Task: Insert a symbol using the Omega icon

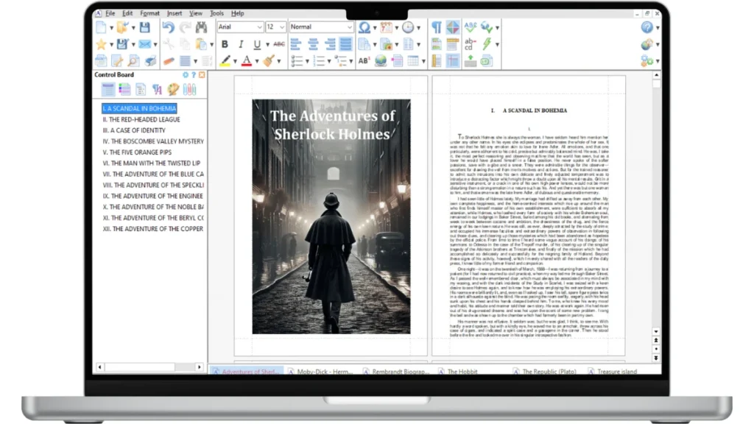Action: click(364, 27)
